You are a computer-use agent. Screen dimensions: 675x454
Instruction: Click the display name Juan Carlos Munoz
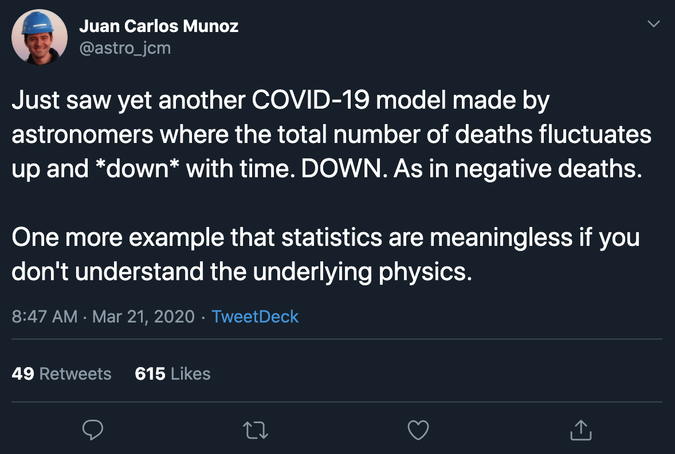158,26
